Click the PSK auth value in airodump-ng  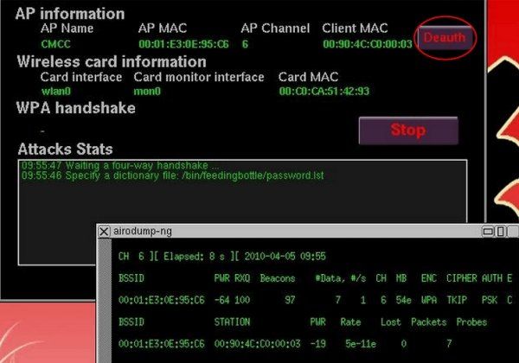click(490, 300)
